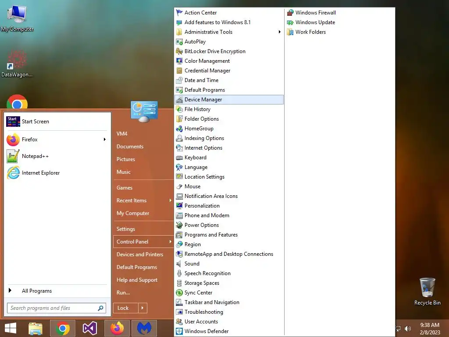Click the volume speaker tray icon

point(408,328)
